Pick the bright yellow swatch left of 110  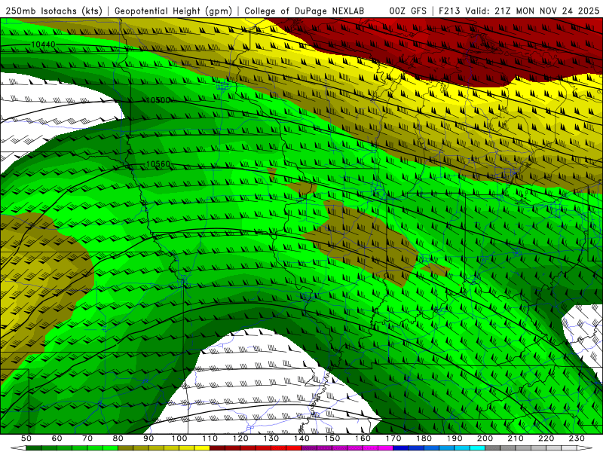(202, 447)
